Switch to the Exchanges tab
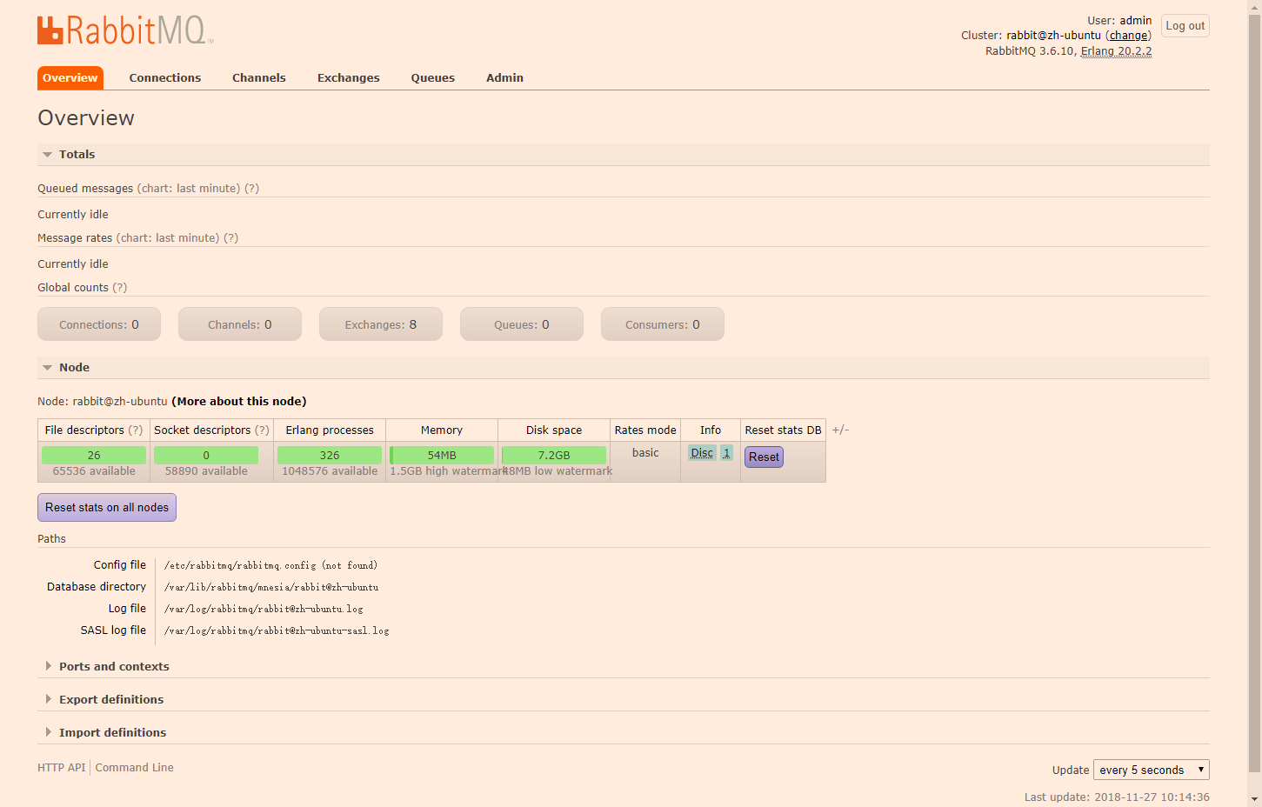The image size is (1262, 807). click(x=349, y=77)
